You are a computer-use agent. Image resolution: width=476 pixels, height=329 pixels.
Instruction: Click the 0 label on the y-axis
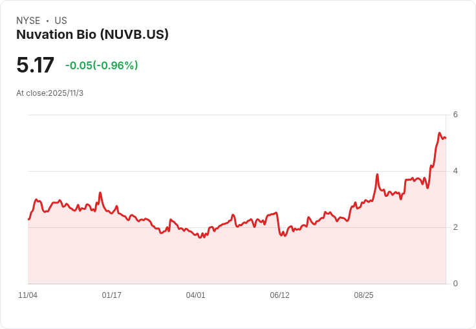(455, 284)
